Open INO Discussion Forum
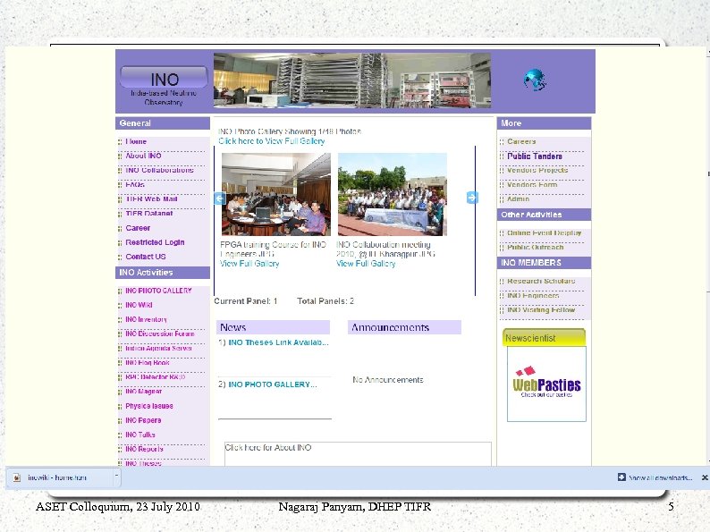Image resolution: width=710 pixels, height=532 pixels. (x=160, y=334)
